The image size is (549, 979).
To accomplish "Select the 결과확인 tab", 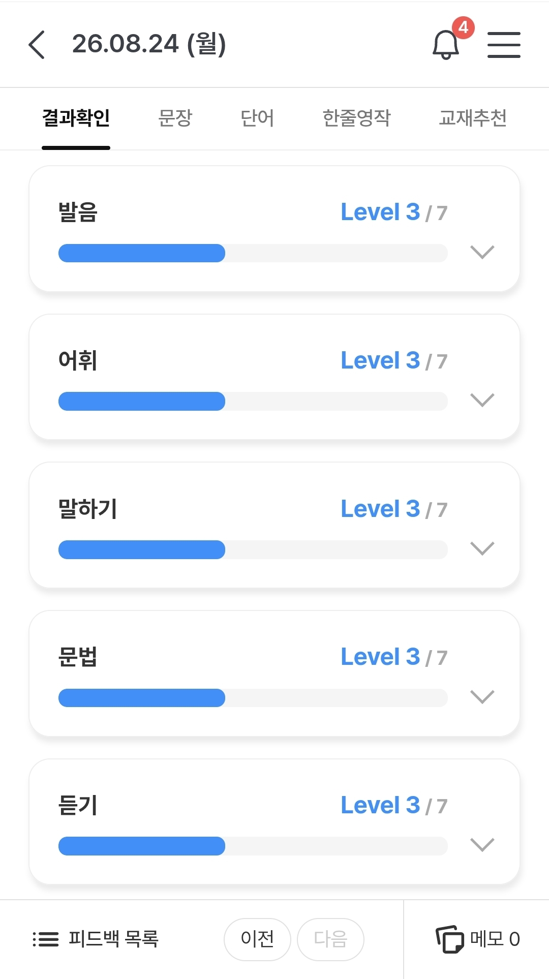I will coord(76,118).
